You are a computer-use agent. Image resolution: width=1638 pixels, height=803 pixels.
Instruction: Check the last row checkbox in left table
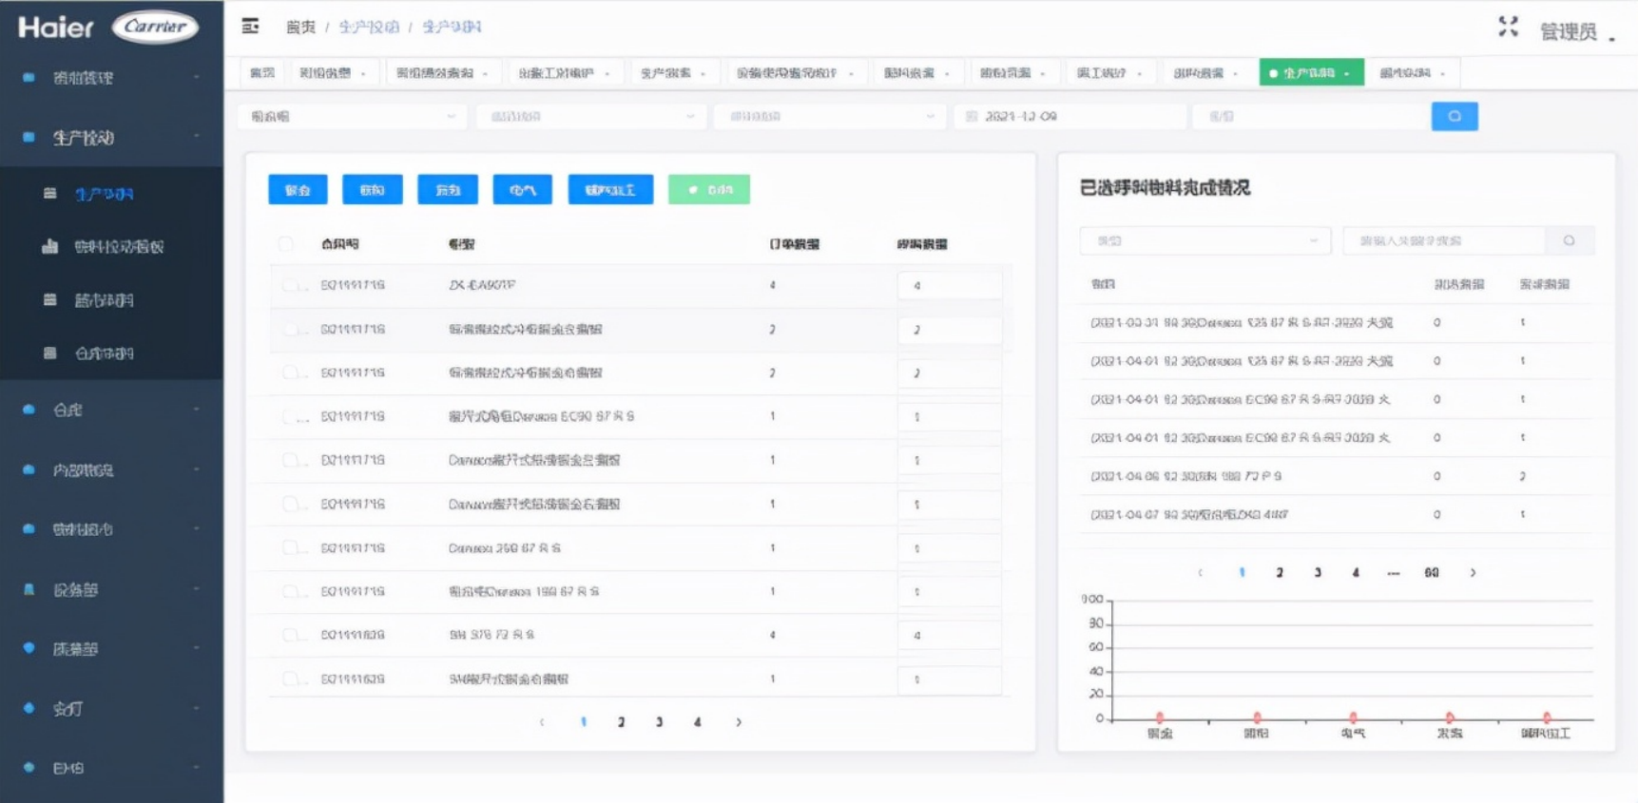coord(290,679)
